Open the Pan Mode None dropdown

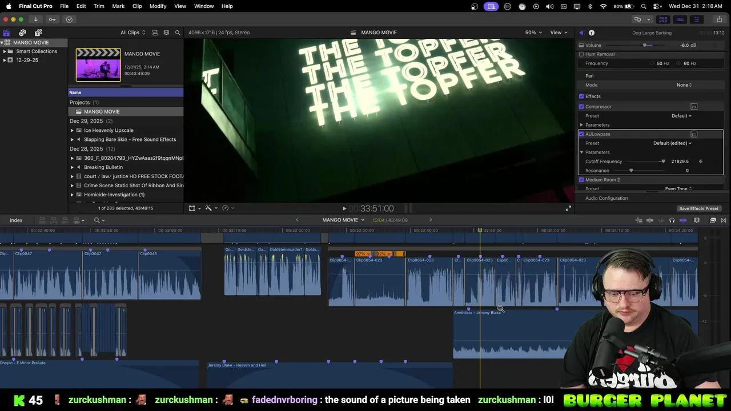click(x=684, y=85)
